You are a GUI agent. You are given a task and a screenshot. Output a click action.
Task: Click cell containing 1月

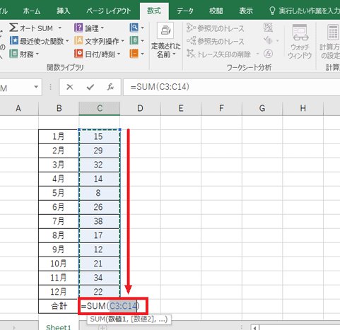click(x=59, y=136)
